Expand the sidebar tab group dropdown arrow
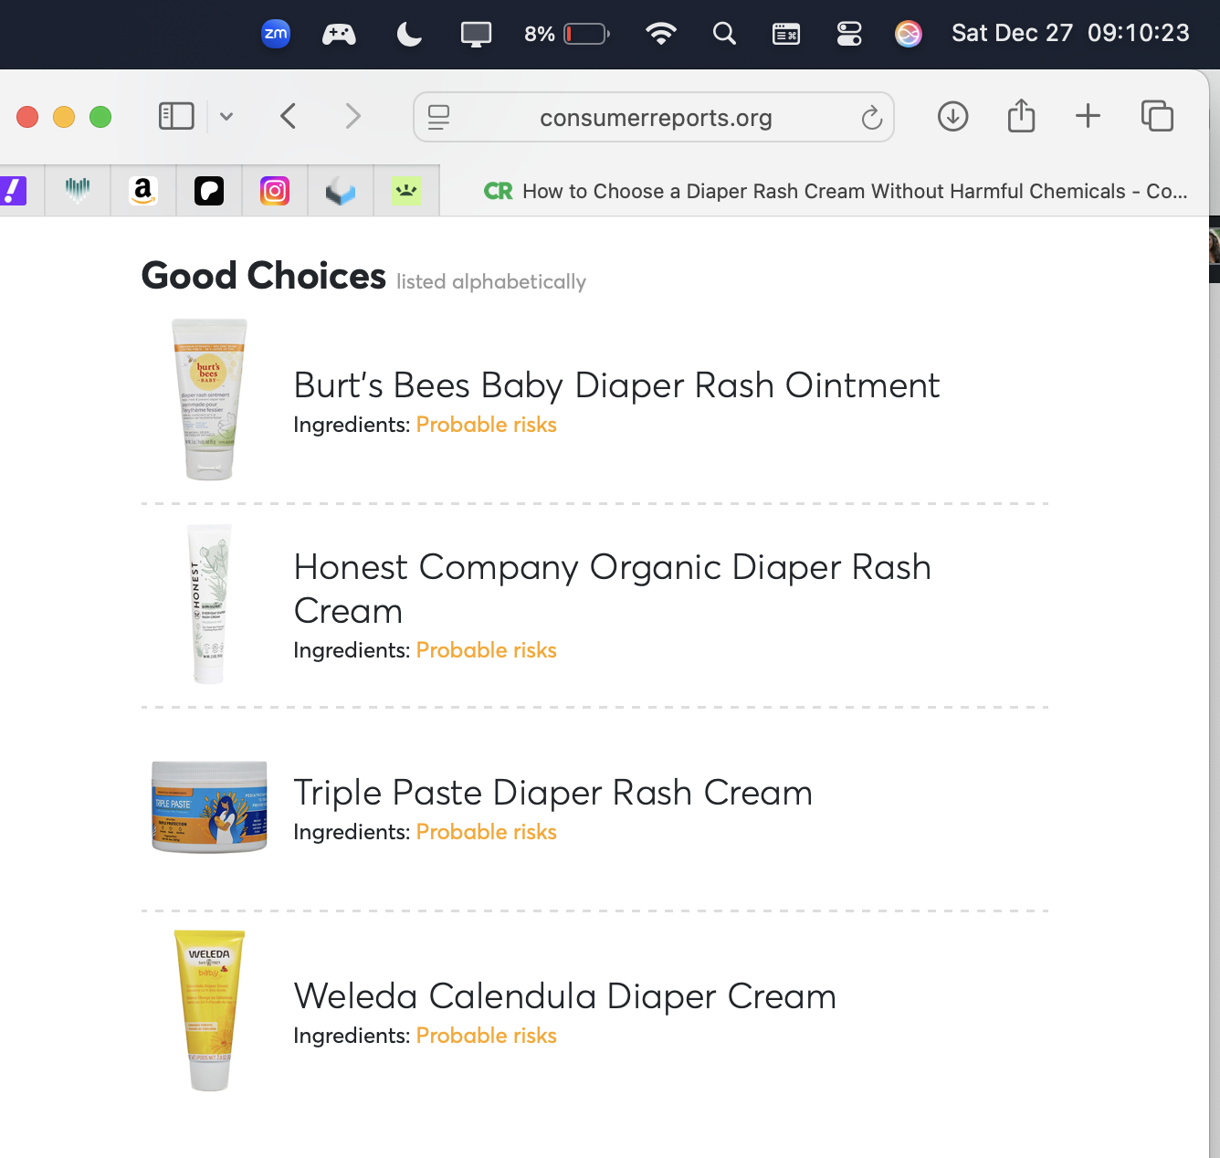 click(x=226, y=116)
